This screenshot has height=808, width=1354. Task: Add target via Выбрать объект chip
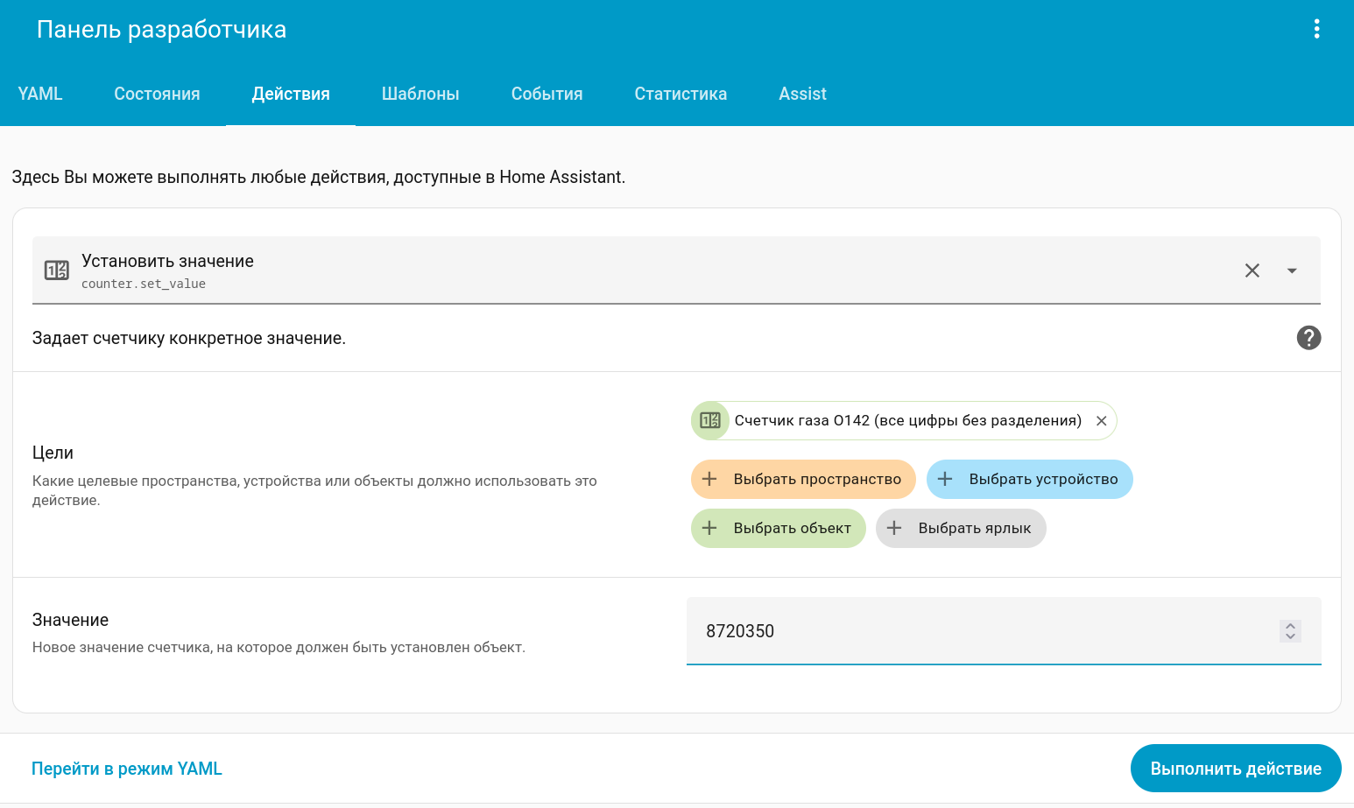(778, 528)
